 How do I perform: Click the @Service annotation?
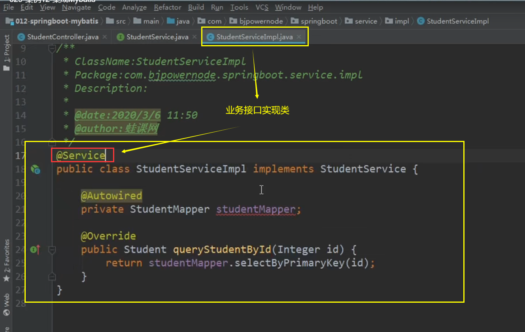[x=81, y=156]
